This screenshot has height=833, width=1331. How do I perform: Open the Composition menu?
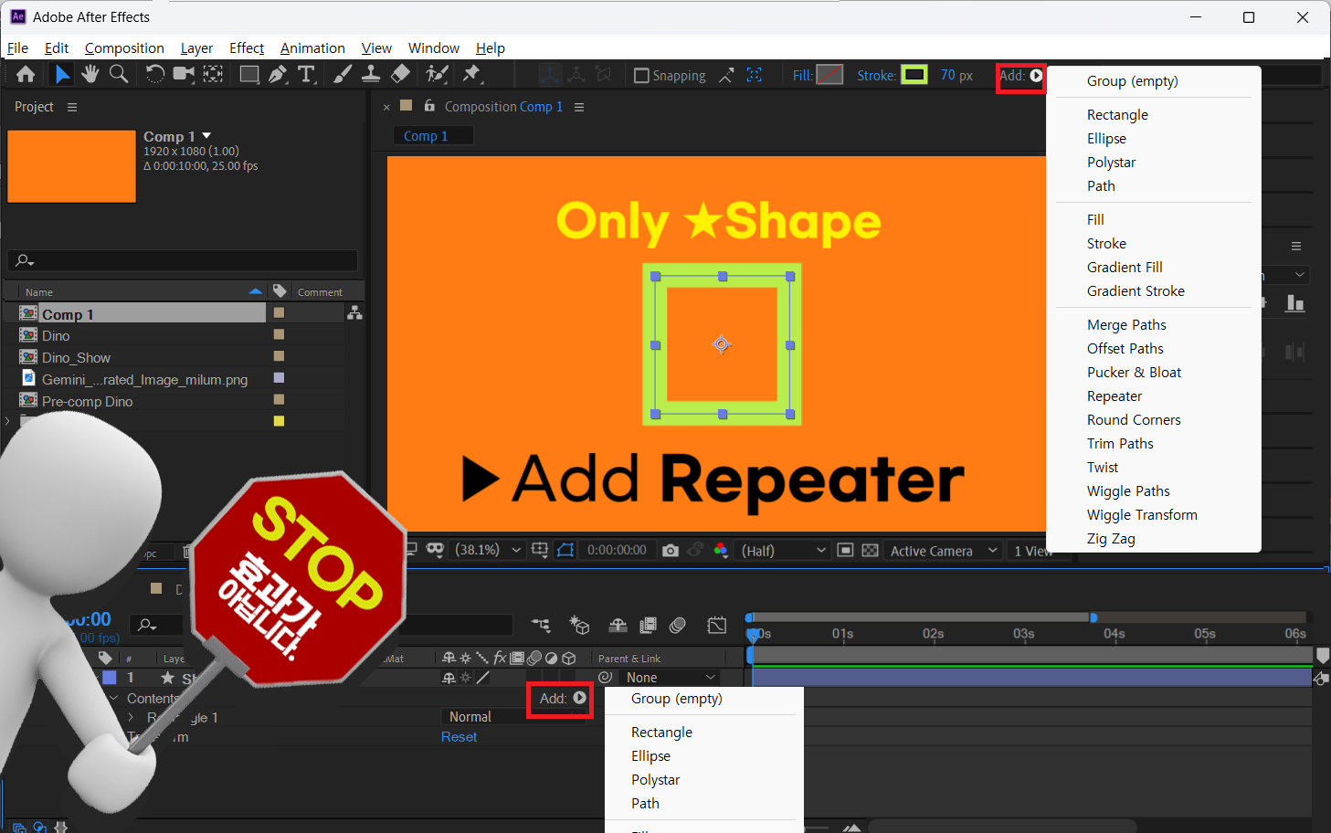point(124,48)
